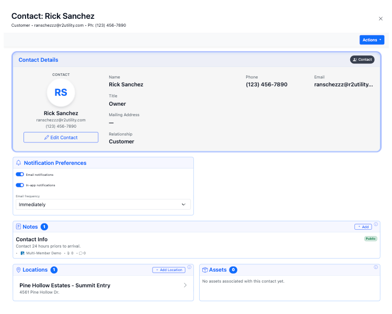Viewport: 392px width, 314px height.
Task: Click the Contact badge in details header
Action: tap(362, 60)
